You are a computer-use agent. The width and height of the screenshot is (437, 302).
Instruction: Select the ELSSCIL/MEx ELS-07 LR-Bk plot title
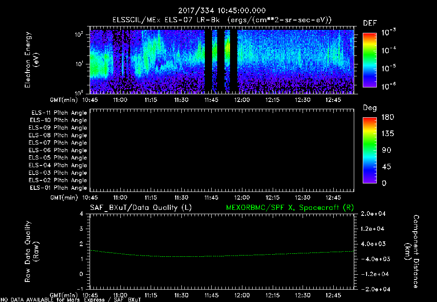[222, 20]
